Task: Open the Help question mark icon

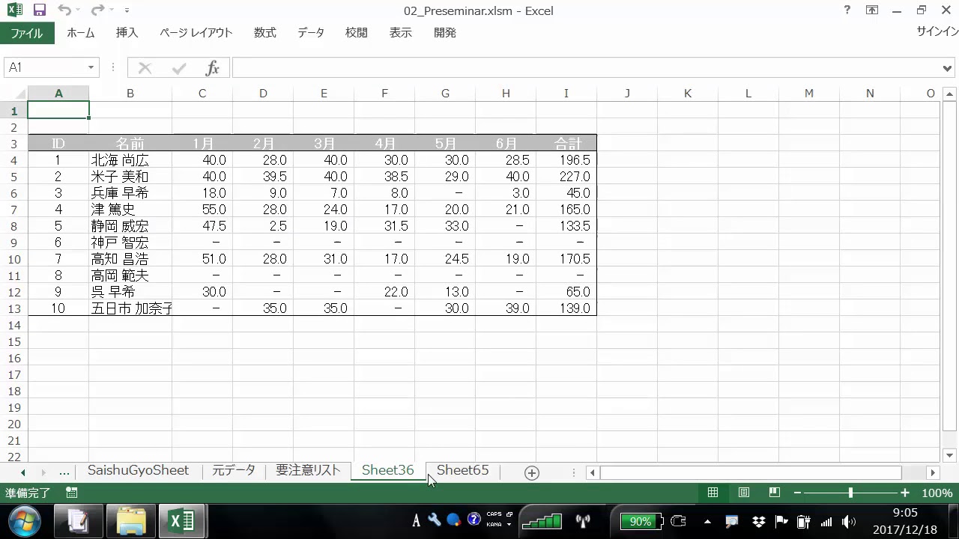Action: pyautogui.click(x=847, y=10)
